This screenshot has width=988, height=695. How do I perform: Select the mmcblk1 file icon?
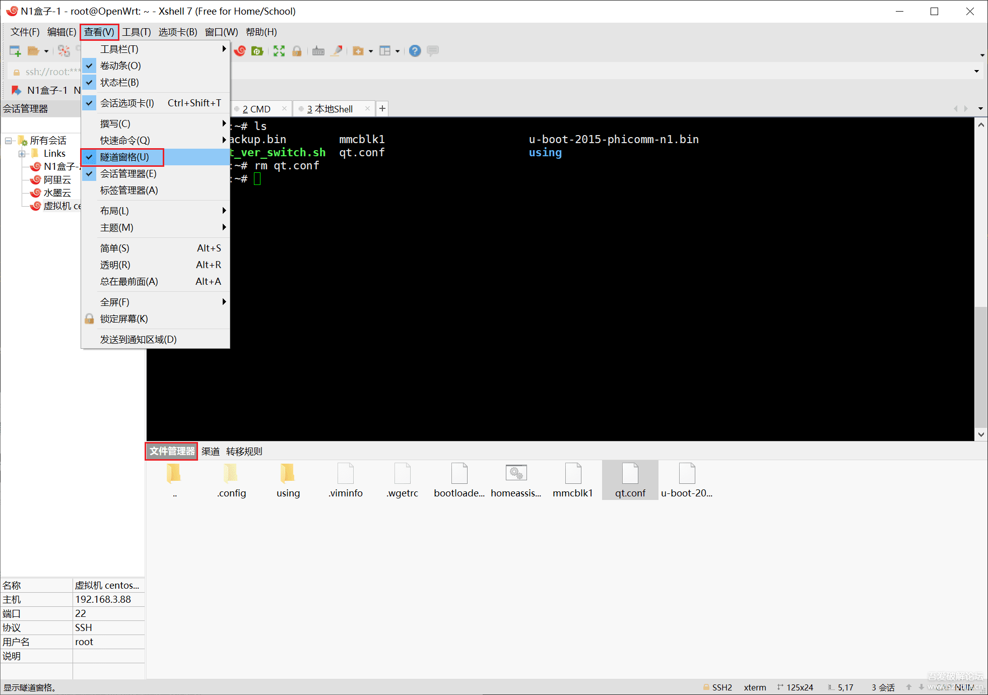(x=573, y=480)
